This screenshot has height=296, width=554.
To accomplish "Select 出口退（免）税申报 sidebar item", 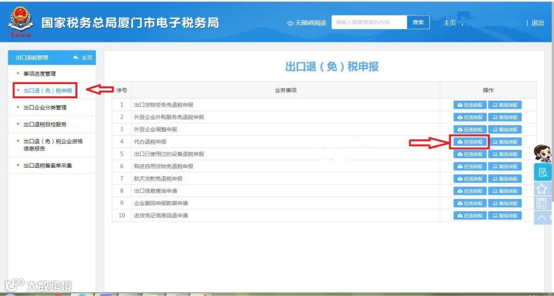I will [48, 91].
